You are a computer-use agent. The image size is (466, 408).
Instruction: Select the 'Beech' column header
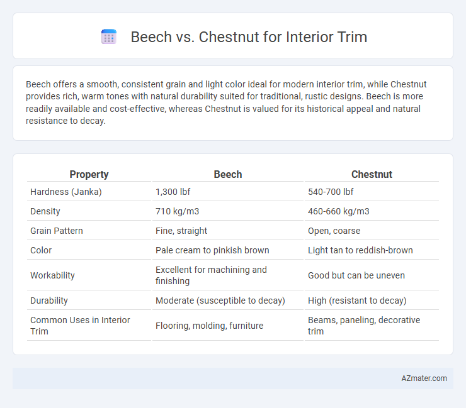click(x=228, y=175)
